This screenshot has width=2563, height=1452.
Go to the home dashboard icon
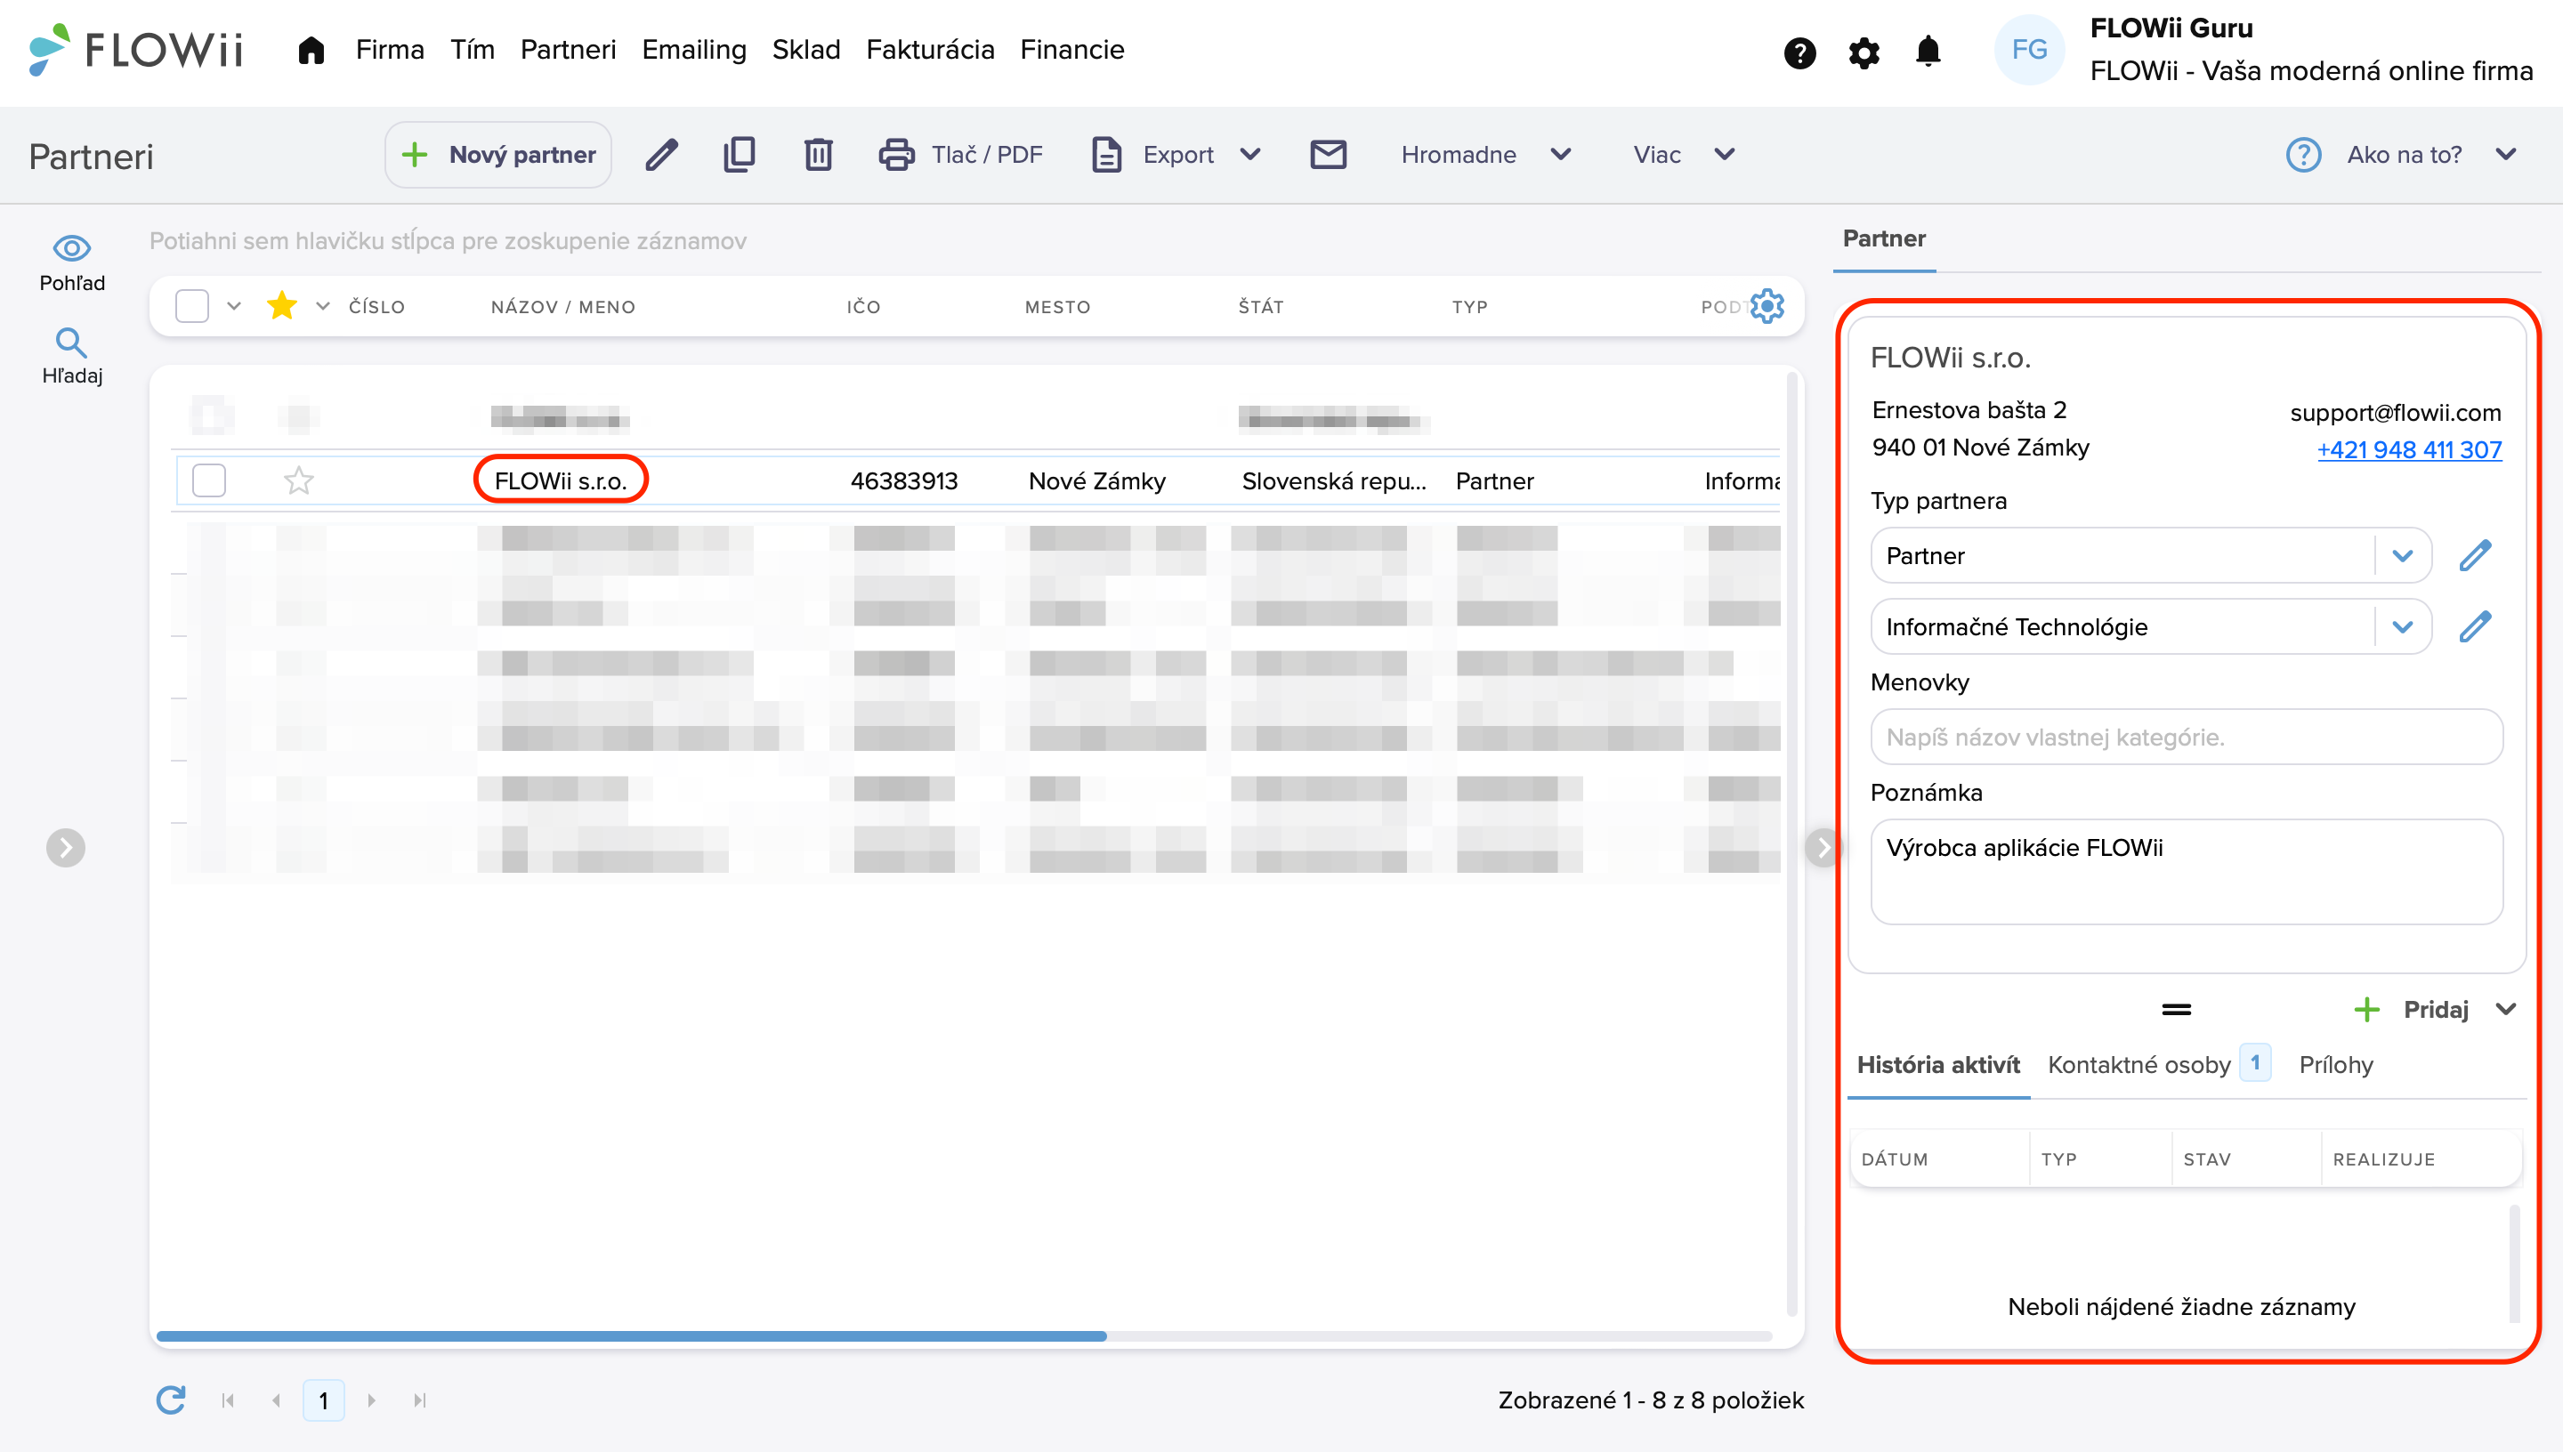(x=311, y=50)
